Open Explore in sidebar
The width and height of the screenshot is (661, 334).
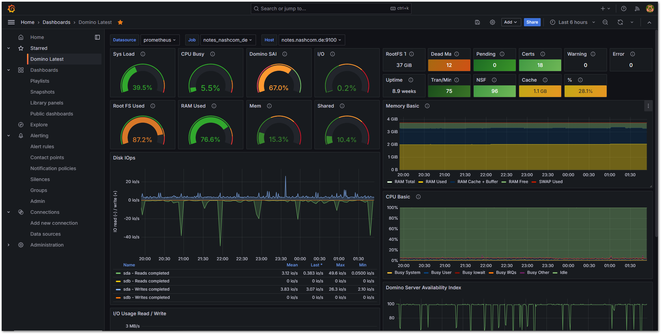39,125
